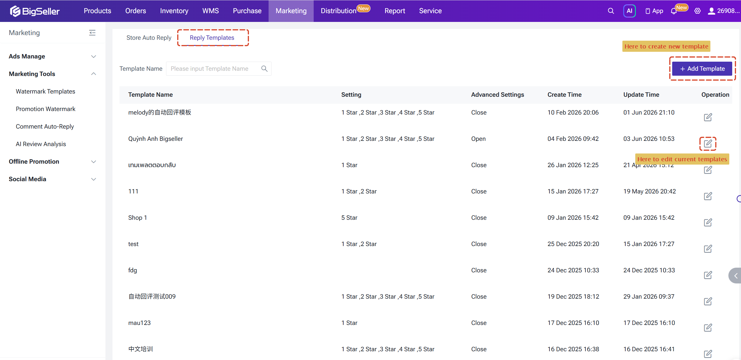This screenshot has width=741, height=360.
Task: Edit the melody template
Action: click(708, 117)
